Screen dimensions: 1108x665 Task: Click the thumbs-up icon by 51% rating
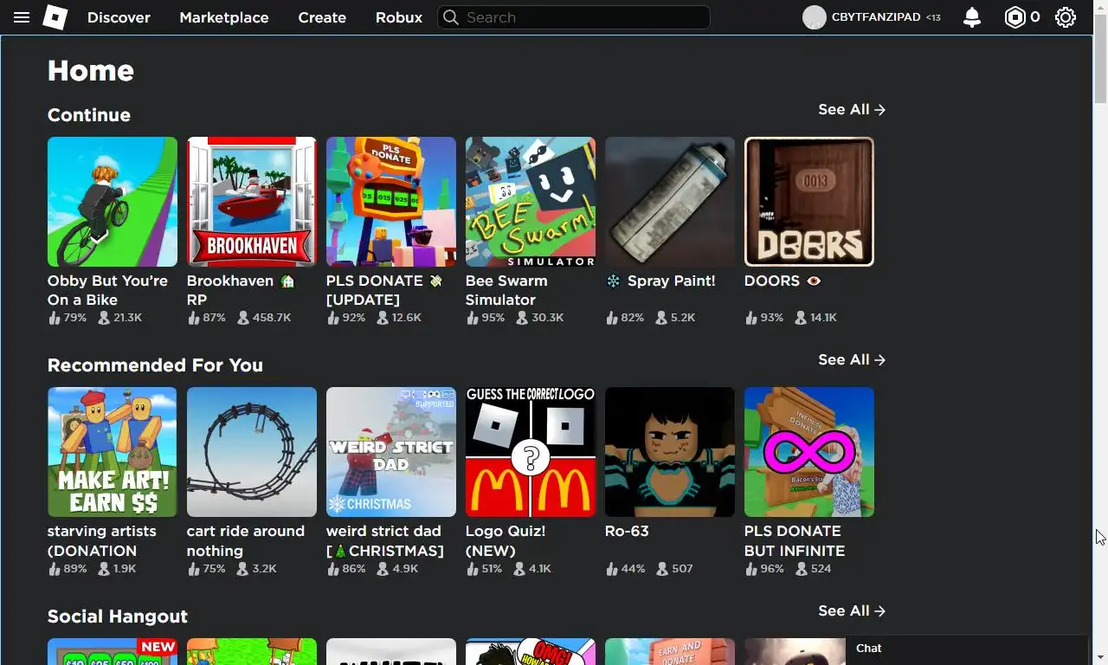click(x=473, y=569)
